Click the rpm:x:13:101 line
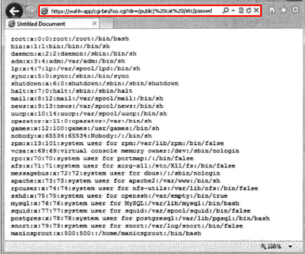 117,143
